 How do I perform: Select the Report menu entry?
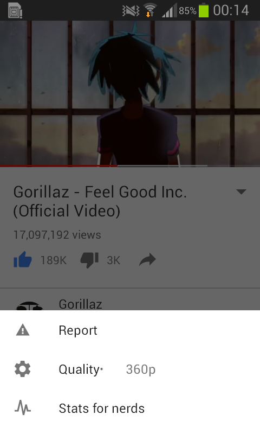tap(130, 330)
